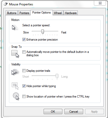This screenshot has width=108, height=118.
Task: Open the Hardware tab
Action: tap(71, 13)
